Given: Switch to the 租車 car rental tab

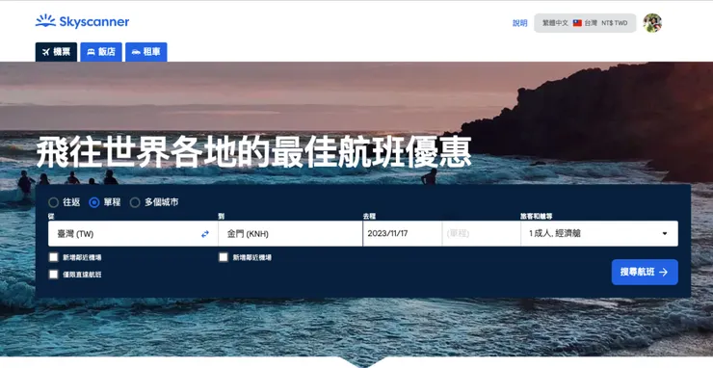Looking at the screenshot, I should pos(145,52).
